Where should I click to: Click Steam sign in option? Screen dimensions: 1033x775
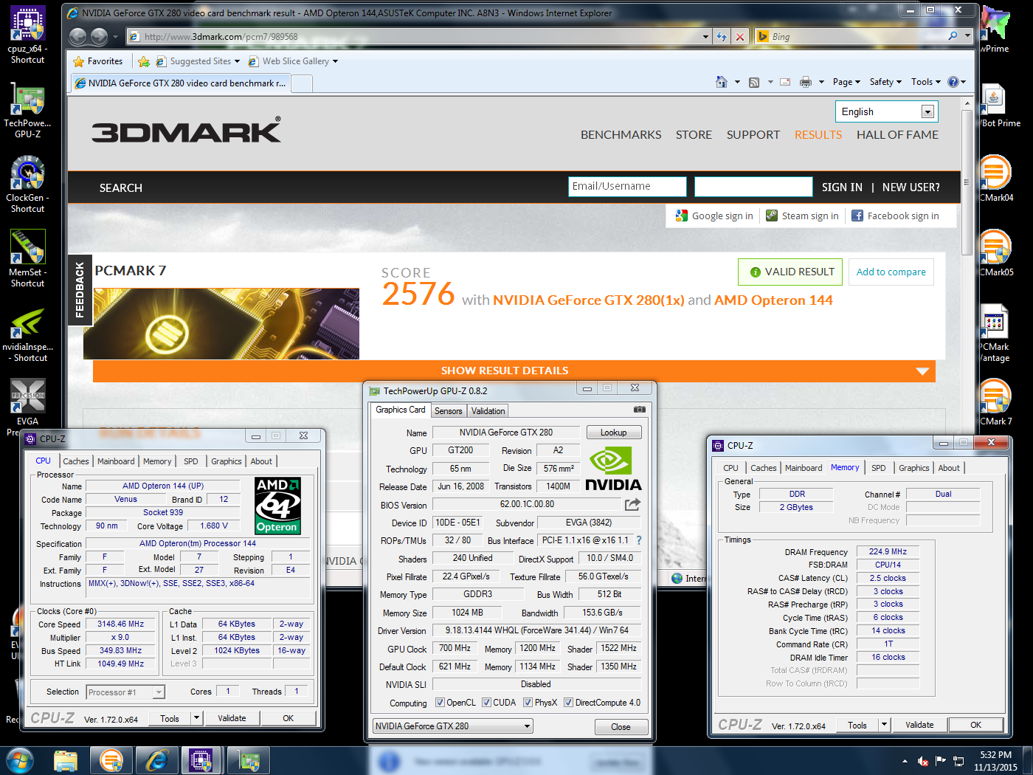[x=802, y=216]
